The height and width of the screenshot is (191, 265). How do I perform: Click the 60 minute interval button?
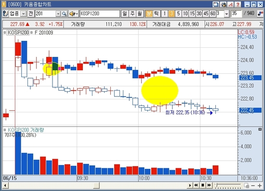pos(212,14)
